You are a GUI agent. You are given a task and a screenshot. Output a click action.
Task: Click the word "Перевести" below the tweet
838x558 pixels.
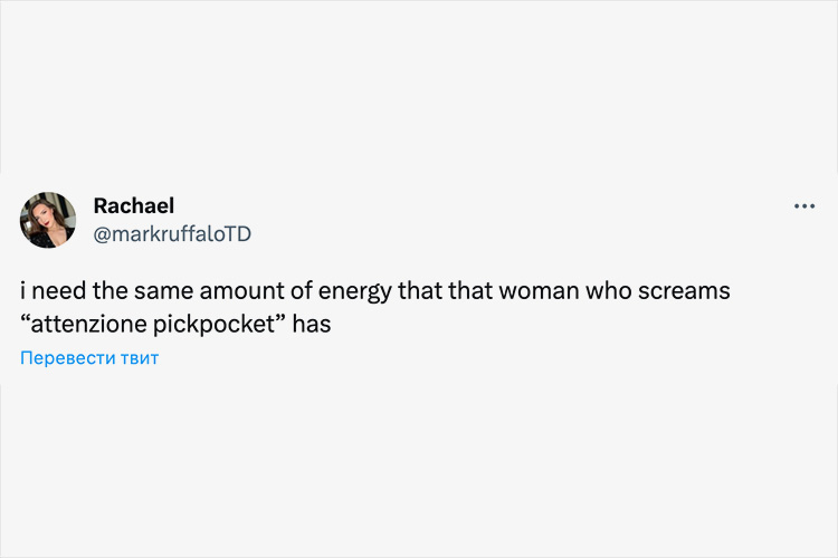coord(68,358)
